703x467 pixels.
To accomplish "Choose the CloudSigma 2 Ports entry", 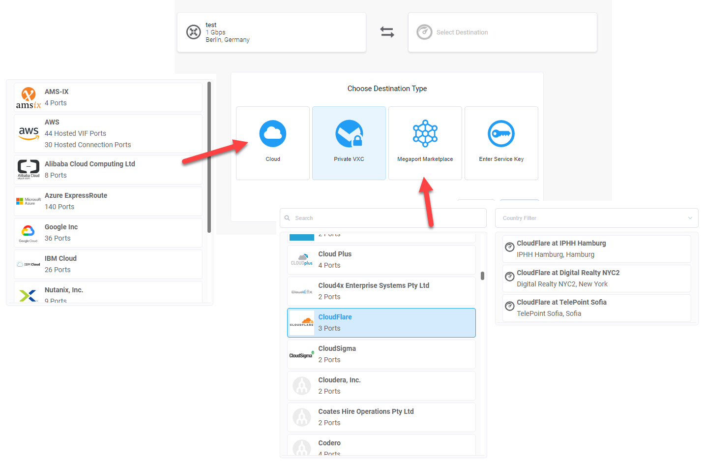I will 381,354.
